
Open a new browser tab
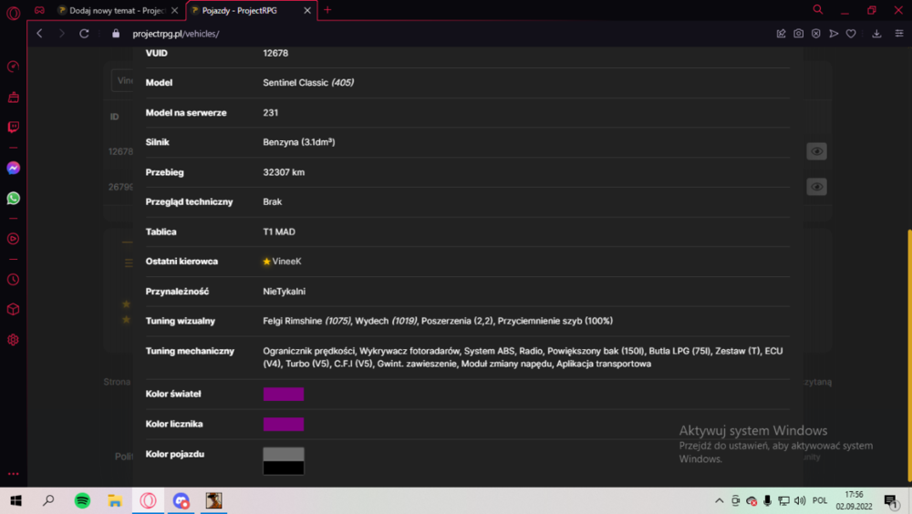click(x=327, y=10)
